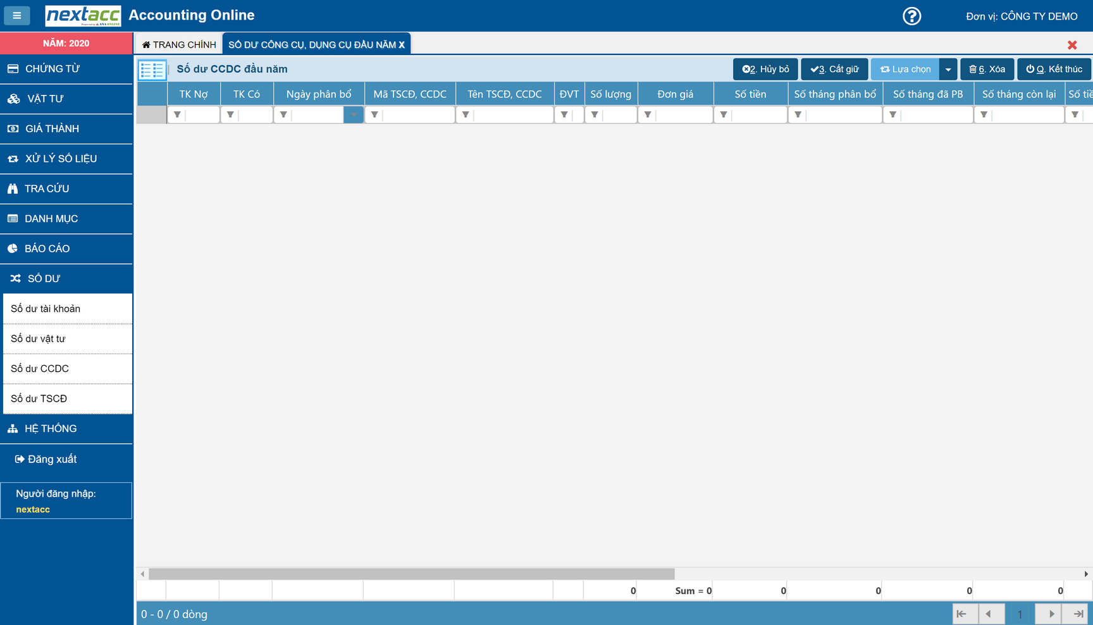Switch to the TRANG CHÍNH tab

coord(179,45)
